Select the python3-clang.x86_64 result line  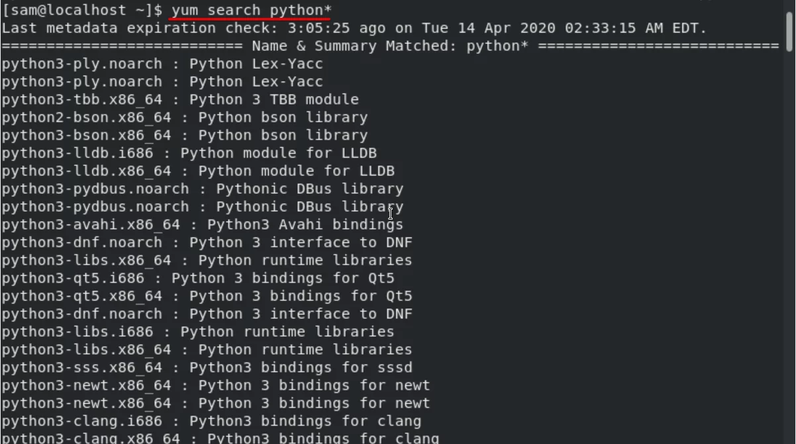click(221, 438)
